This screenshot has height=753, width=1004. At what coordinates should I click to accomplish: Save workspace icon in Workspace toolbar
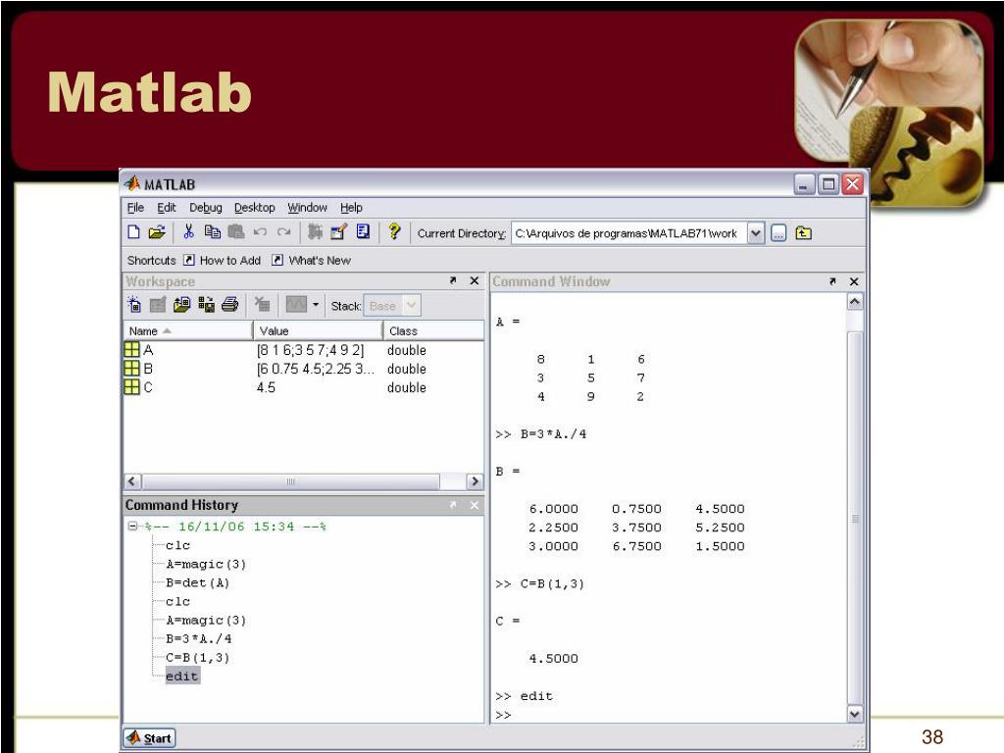(206, 305)
